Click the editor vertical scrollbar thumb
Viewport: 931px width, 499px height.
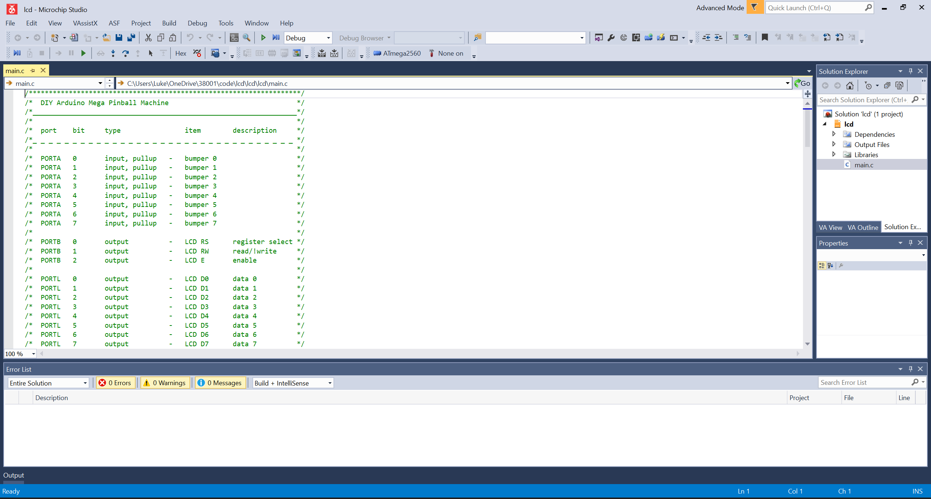coord(807,127)
